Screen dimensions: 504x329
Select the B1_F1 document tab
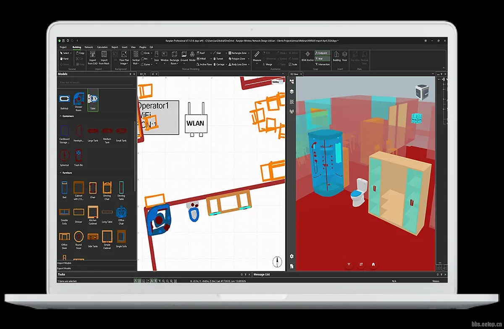(x=143, y=74)
